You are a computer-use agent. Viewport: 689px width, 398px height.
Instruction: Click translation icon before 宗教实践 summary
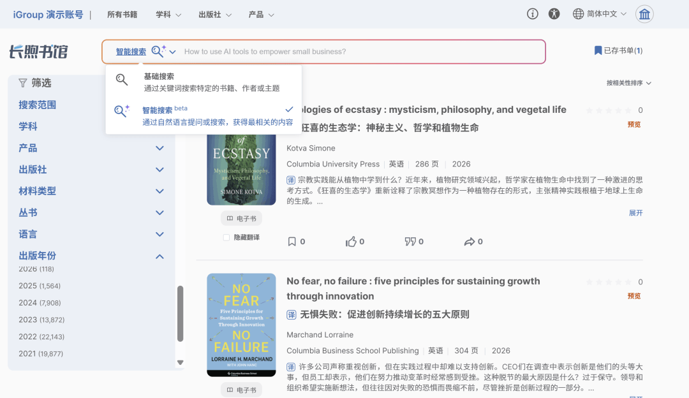(x=291, y=180)
